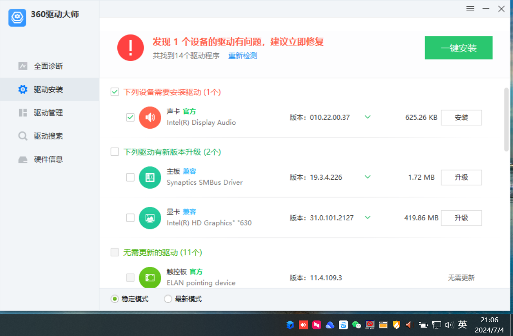Switch to 驱动管理 in the sidebar
513x336 pixels.
click(48, 113)
